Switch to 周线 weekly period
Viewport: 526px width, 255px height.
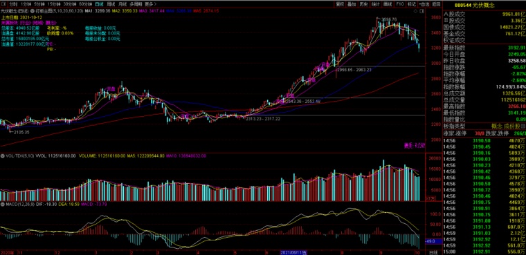(111, 4)
